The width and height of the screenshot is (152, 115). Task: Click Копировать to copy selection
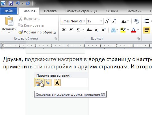(x=31, y=25)
